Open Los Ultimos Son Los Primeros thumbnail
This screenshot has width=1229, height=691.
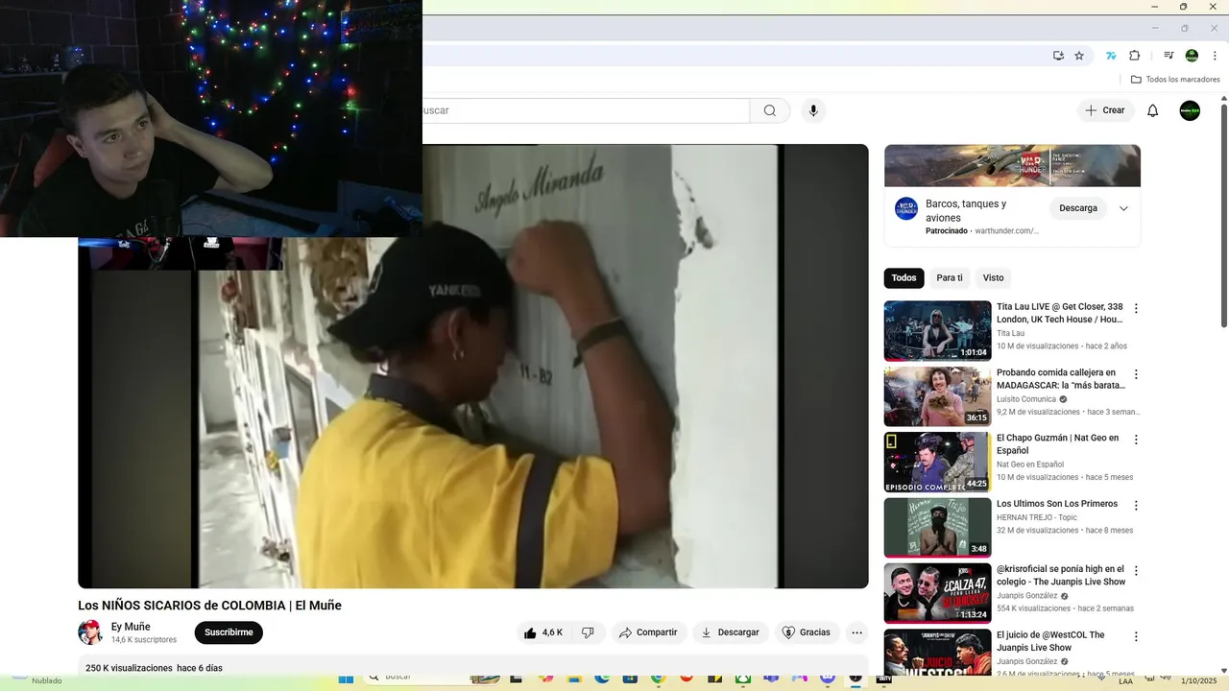click(x=937, y=527)
